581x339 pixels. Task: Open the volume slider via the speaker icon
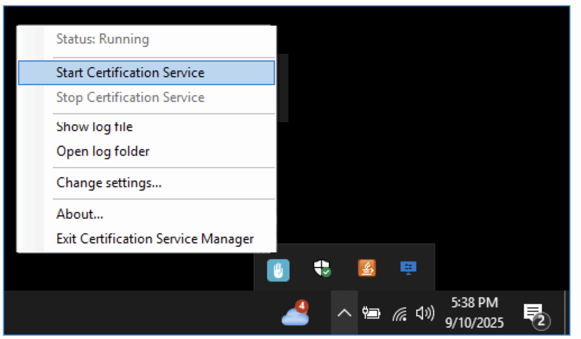424,313
